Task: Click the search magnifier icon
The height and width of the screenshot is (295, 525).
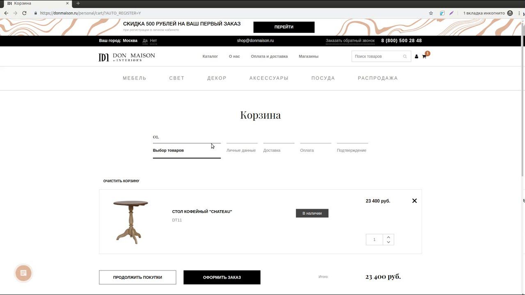Action: [x=405, y=57]
